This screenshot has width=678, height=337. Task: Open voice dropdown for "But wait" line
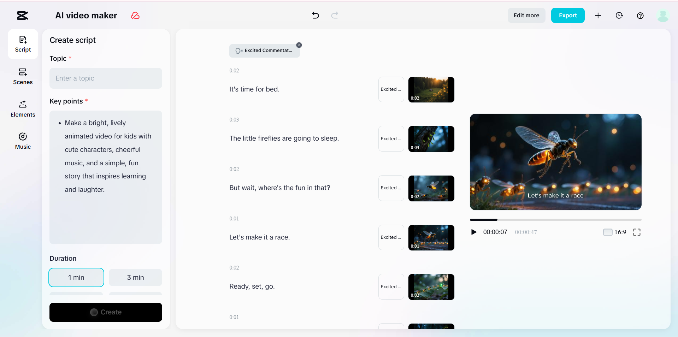[391, 188]
